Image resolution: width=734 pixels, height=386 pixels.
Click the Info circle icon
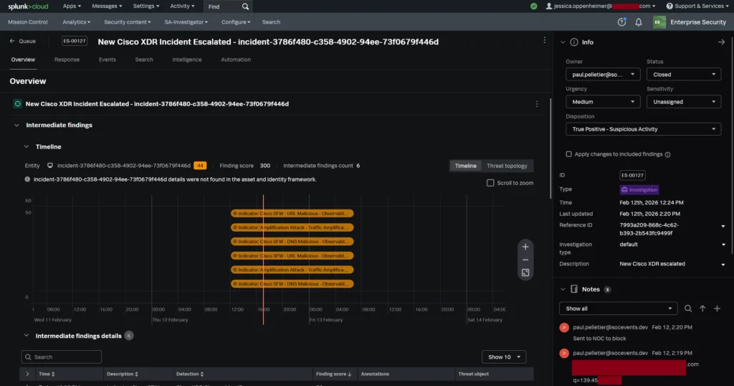click(x=574, y=42)
